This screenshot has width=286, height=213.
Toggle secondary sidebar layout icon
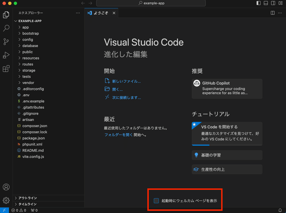pyautogui.click(x=273, y=3)
